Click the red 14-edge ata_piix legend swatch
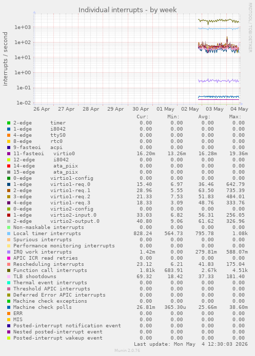The height and width of the screenshot is (356, 255). (x=9, y=166)
